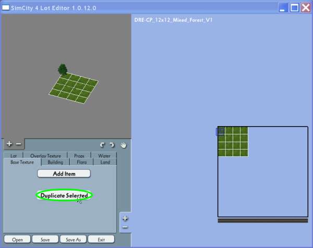Image resolution: width=313 pixels, height=248 pixels.
Task: Choose Save As for the lot
Action: pos(73,239)
